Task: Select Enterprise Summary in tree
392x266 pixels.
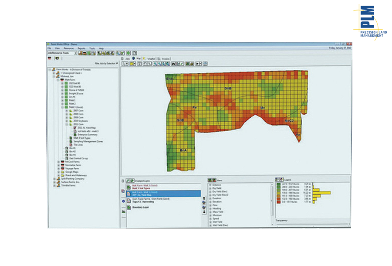Action: pos(88,135)
